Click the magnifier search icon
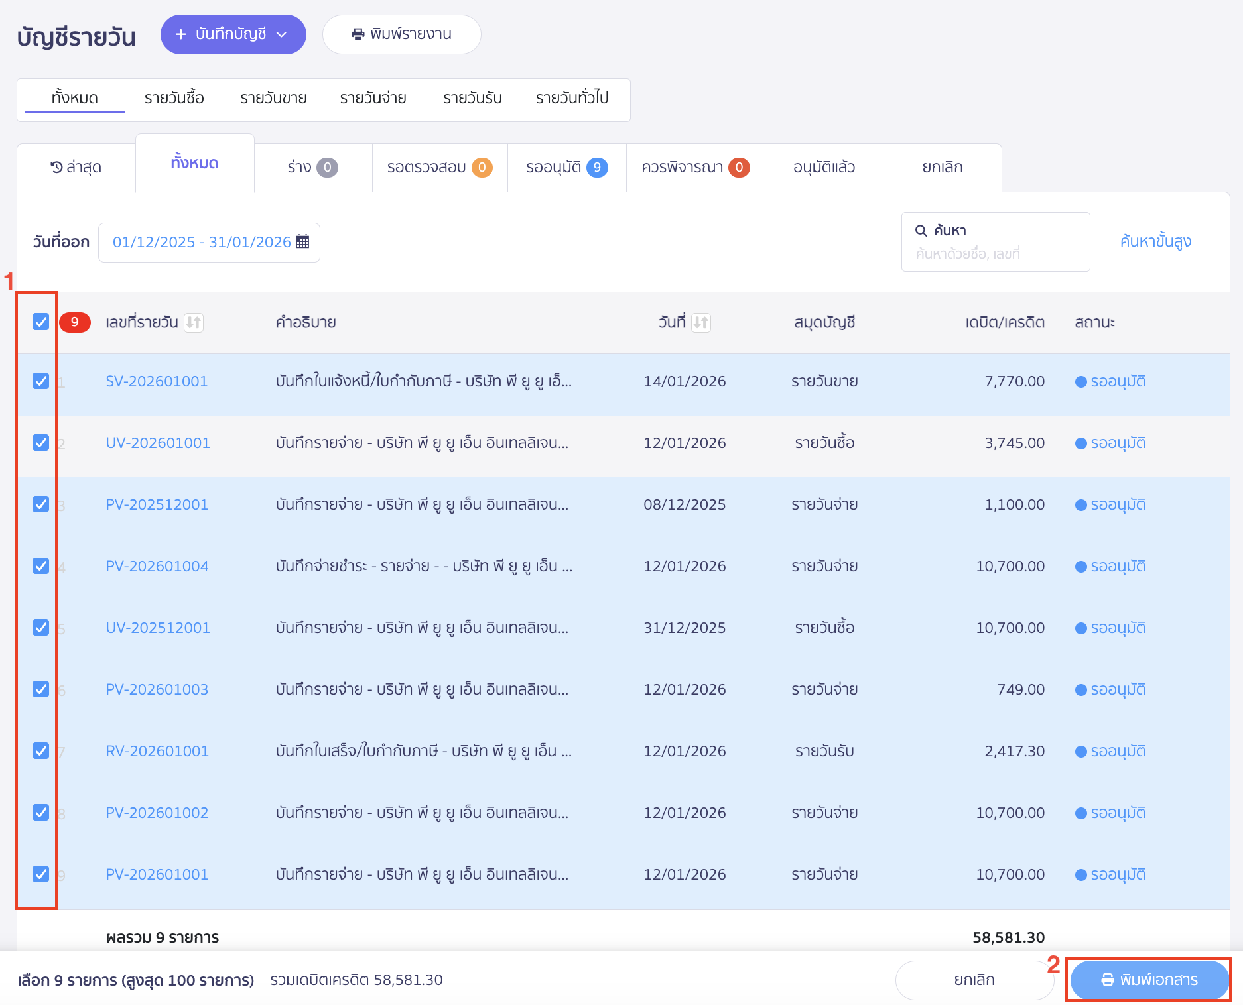This screenshot has width=1243, height=1005. pyautogui.click(x=921, y=231)
